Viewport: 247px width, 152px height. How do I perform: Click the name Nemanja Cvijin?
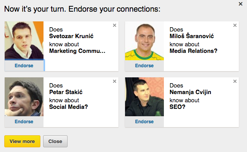point(190,92)
